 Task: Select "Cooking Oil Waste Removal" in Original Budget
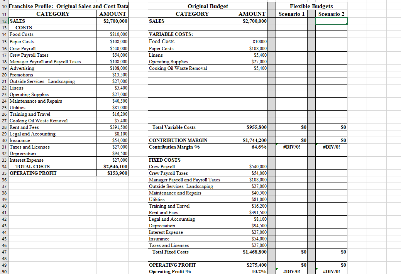coord(178,68)
